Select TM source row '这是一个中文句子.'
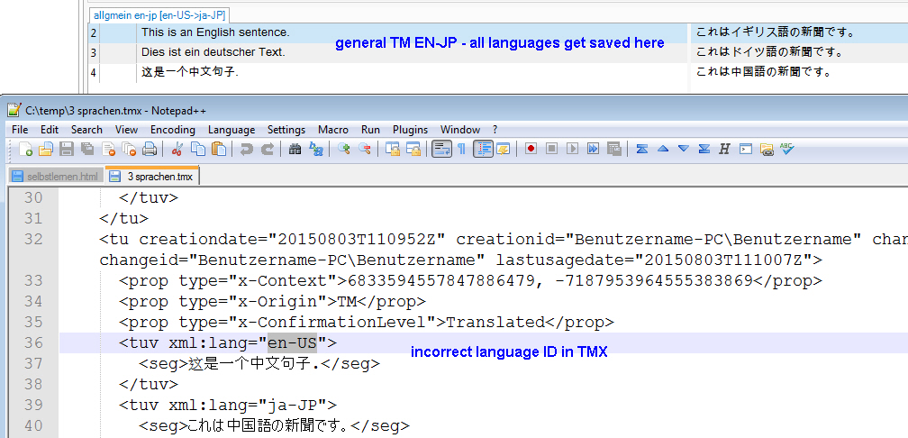908x438 pixels. coord(190,72)
